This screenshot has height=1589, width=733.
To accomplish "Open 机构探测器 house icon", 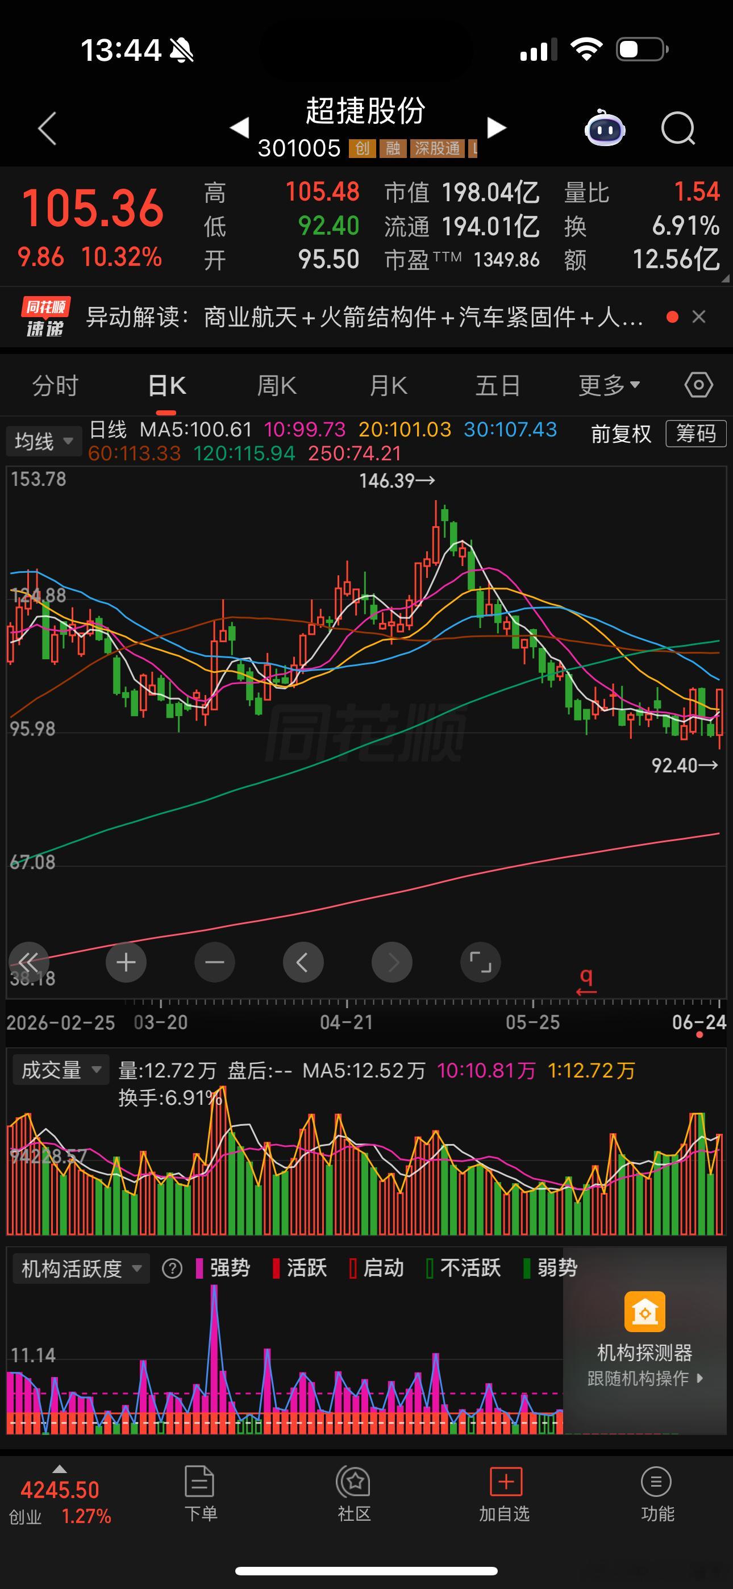I will click(x=645, y=1312).
